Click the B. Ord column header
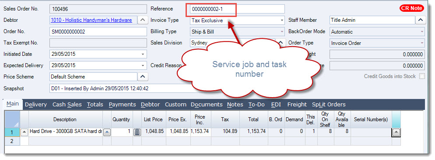This screenshot has height=160, width=435. point(276,119)
